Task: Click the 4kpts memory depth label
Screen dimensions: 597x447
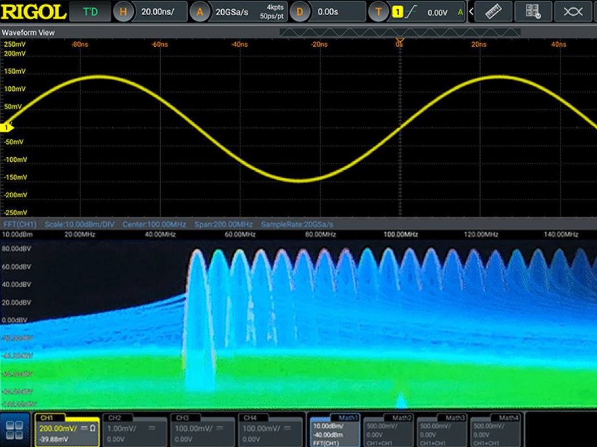Action: click(x=275, y=7)
